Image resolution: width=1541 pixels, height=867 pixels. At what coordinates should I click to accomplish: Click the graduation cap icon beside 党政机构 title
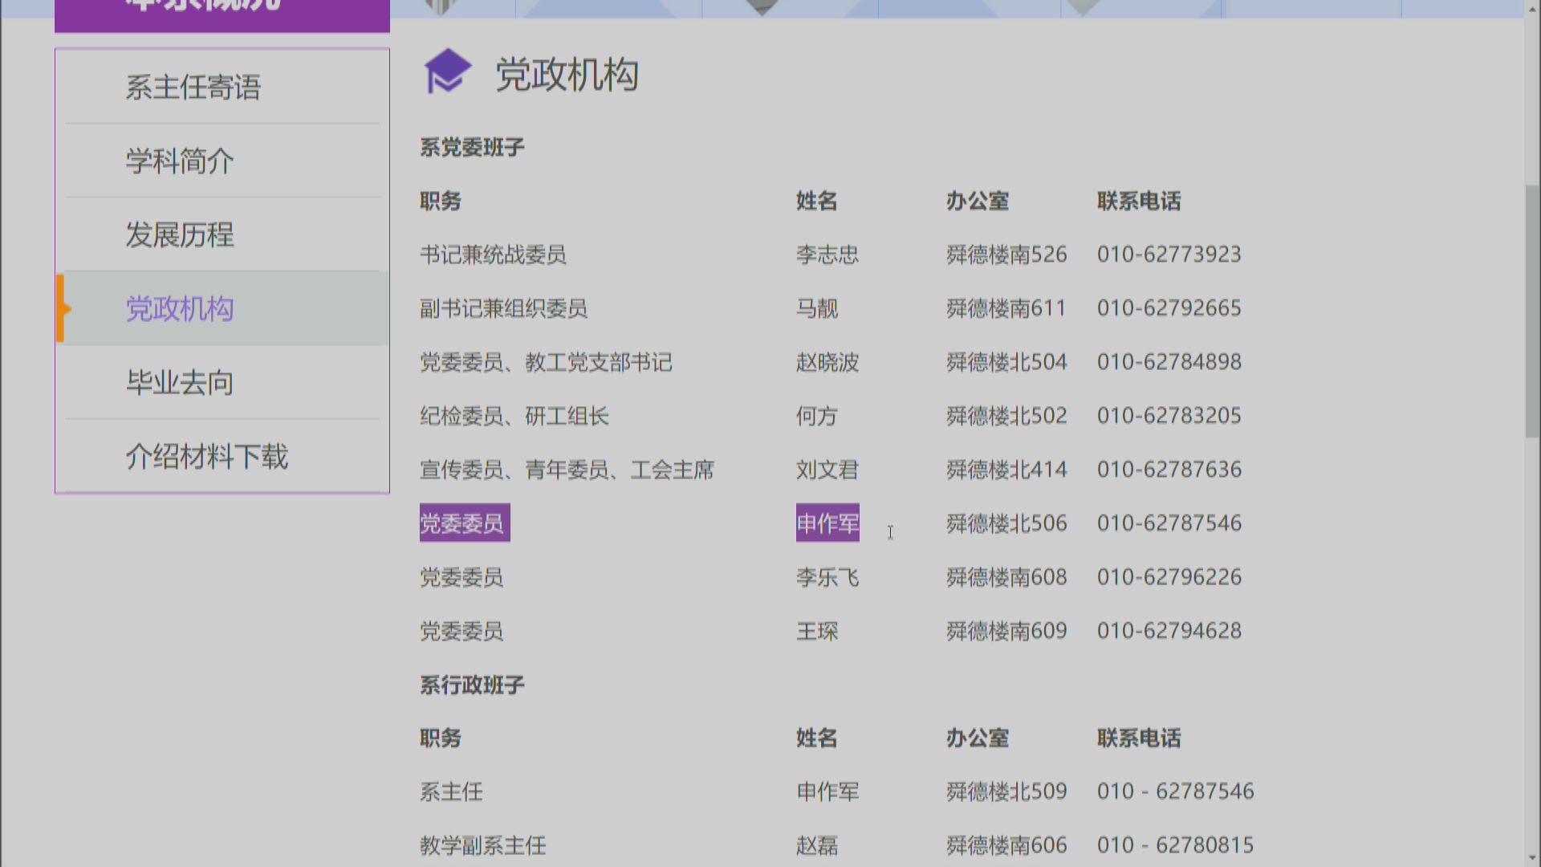[447, 72]
